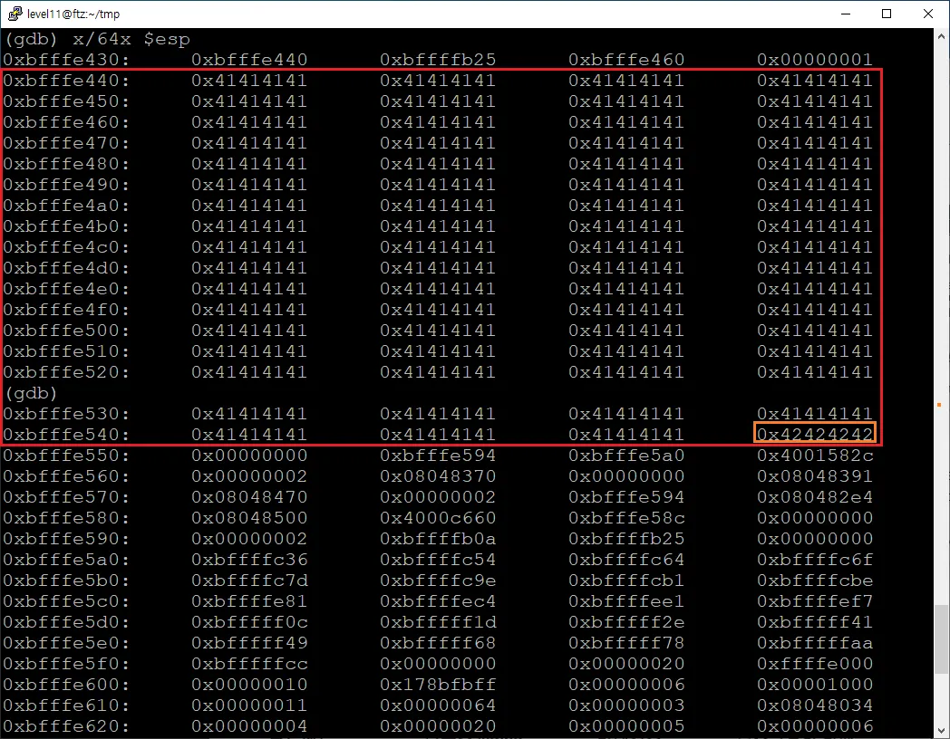
Task: Click the command text x/64x $esp
Action: click(x=131, y=39)
